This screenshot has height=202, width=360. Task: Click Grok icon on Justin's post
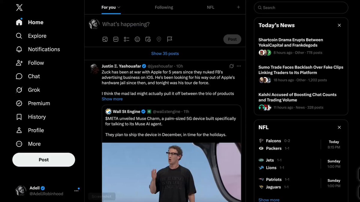pyautogui.click(x=232, y=66)
